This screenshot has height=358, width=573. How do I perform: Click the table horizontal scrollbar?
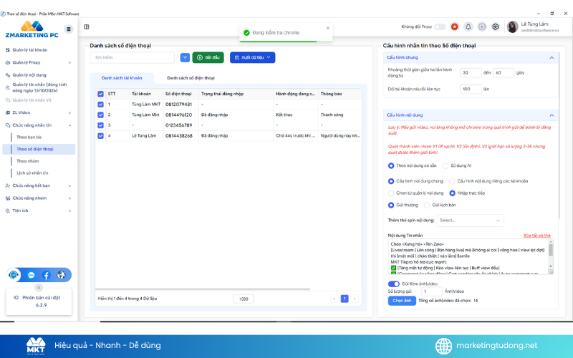click(x=203, y=289)
